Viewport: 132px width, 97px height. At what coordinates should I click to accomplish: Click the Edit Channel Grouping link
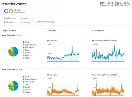(x=45, y=22)
